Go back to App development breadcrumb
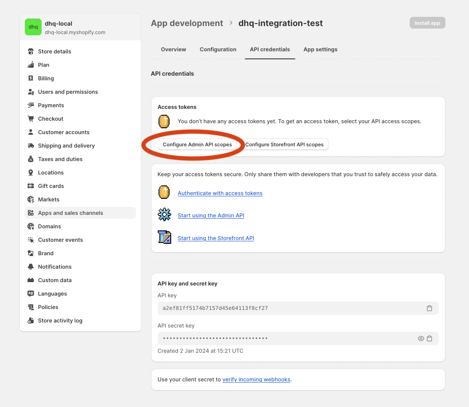The height and width of the screenshot is (407, 469). coord(187,23)
